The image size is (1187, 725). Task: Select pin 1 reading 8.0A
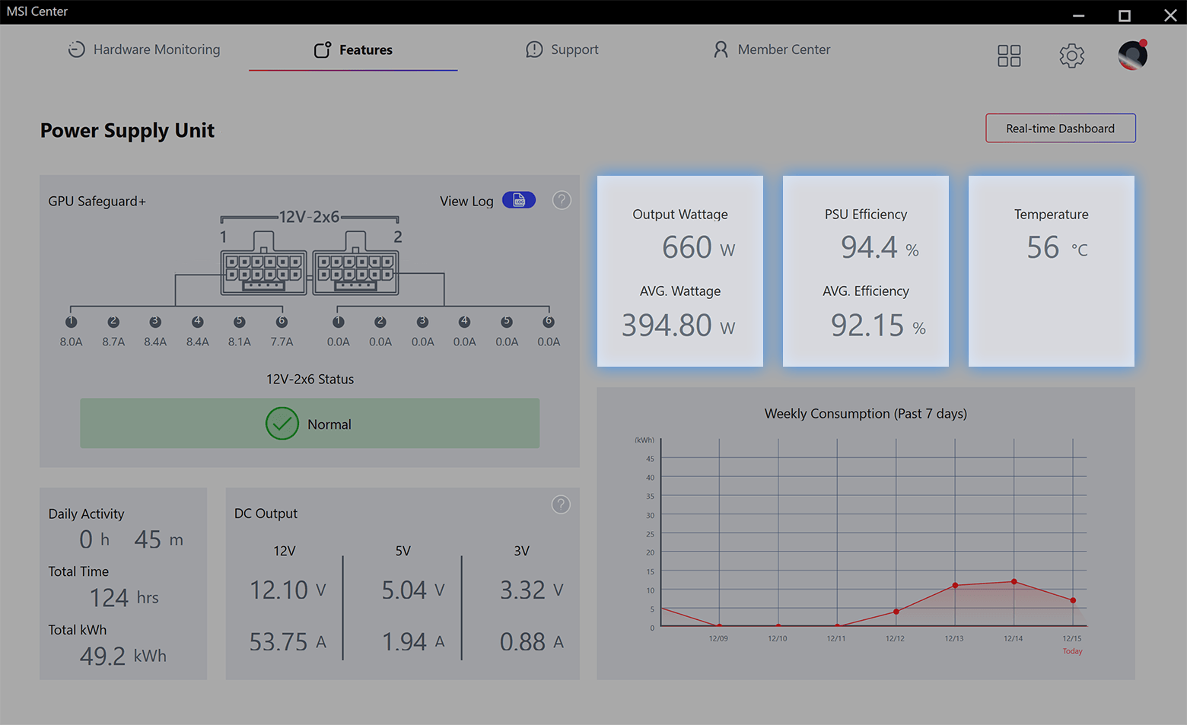72,322
